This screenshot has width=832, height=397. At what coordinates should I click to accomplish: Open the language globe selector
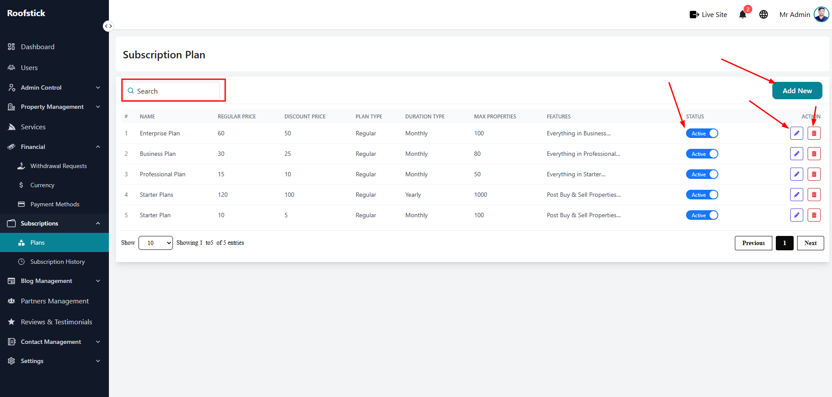click(x=764, y=14)
